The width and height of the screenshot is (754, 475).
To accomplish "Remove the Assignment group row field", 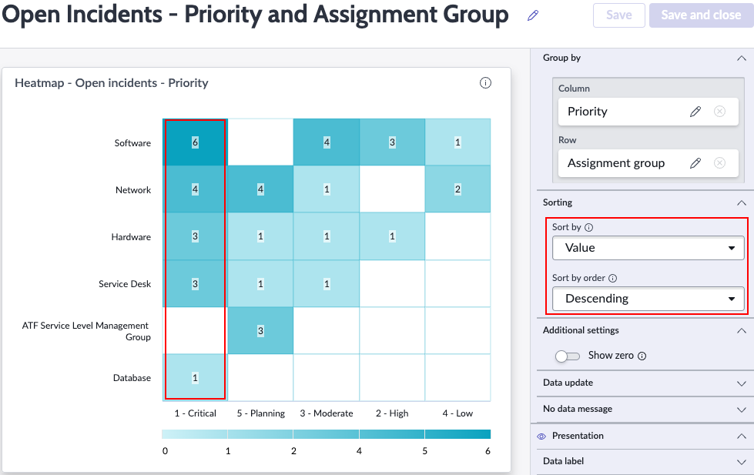I will click(719, 163).
